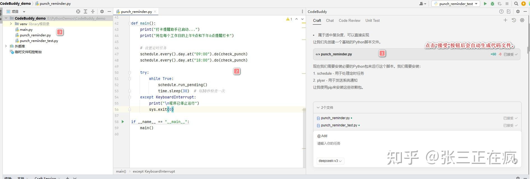
Task: Open 已接受 dropdown on punch_reminder.py card
Action: pyautogui.click(x=511, y=54)
